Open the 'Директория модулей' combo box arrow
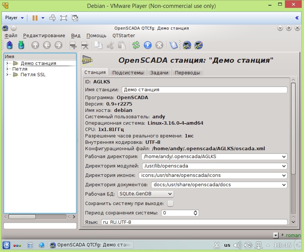Viewport: 304px width, 252px height. [x=285, y=166]
